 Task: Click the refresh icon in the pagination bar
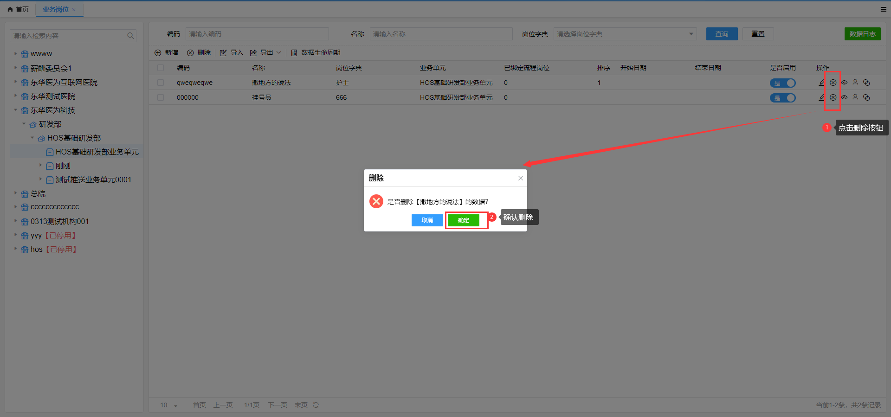316,405
